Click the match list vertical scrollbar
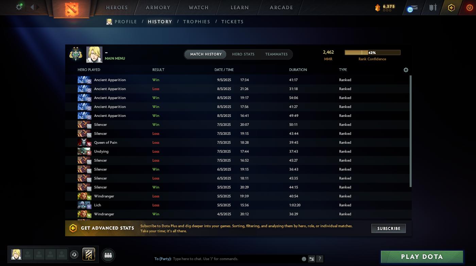The width and height of the screenshot is (476, 266). 410,131
